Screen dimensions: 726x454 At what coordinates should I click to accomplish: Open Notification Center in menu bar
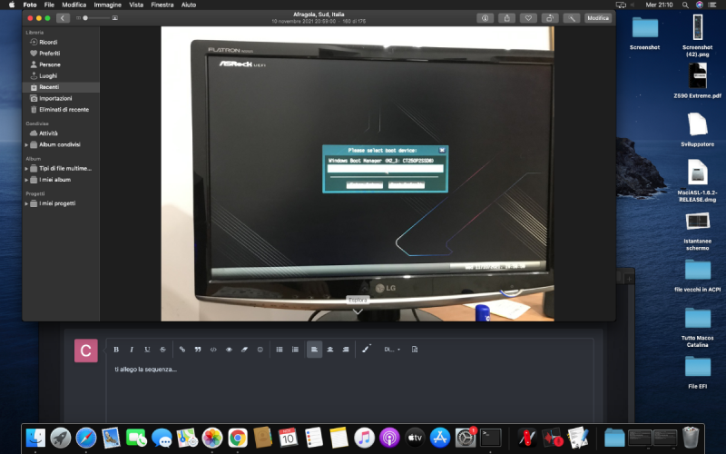tap(712, 5)
